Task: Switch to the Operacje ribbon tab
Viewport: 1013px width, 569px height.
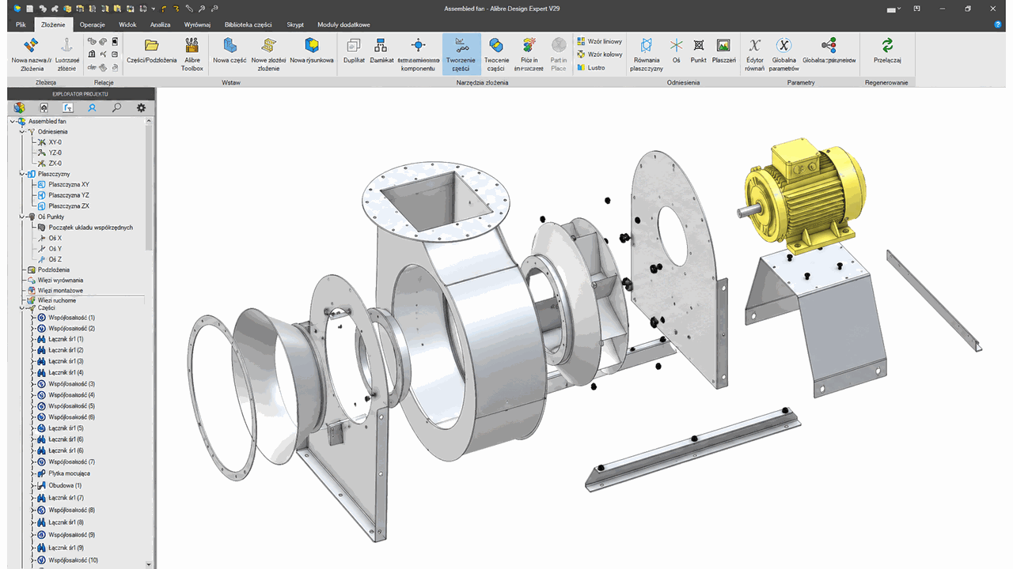Action: (x=93, y=24)
